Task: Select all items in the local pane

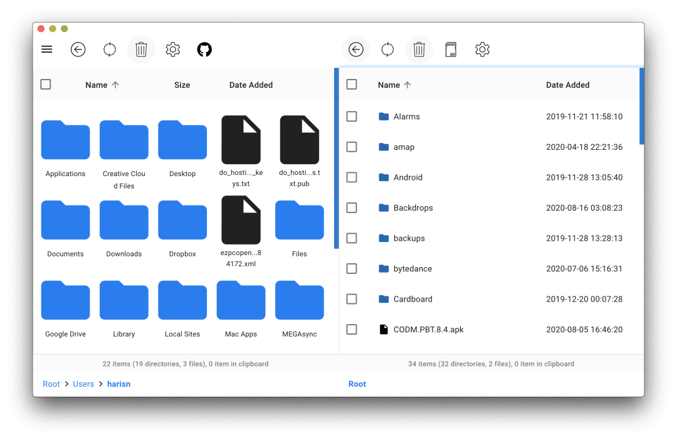Action: pos(45,83)
